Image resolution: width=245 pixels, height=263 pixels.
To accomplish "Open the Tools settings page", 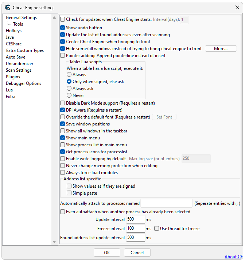I will point(18,24).
